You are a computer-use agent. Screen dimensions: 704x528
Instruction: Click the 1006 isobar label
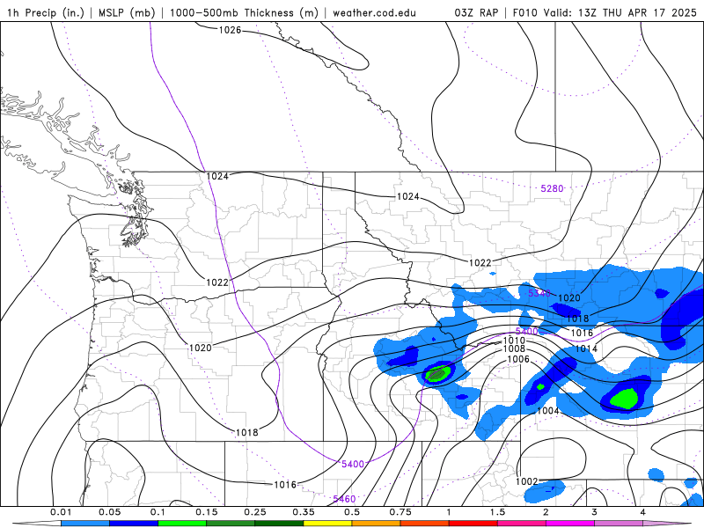click(518, 359)
